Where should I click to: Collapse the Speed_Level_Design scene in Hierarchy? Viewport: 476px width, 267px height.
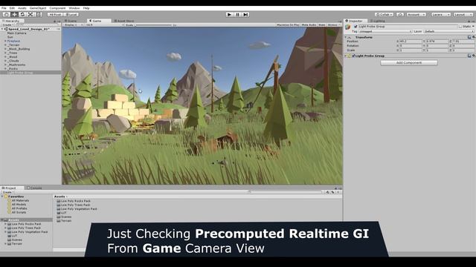(x=2, y=29)
